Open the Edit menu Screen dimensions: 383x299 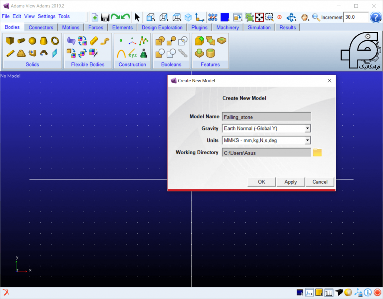click(x=17, y=16)
